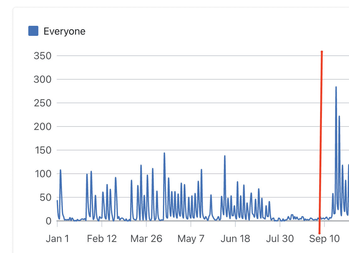
Task: Click the early-June peak near 138
Action: 225,156
